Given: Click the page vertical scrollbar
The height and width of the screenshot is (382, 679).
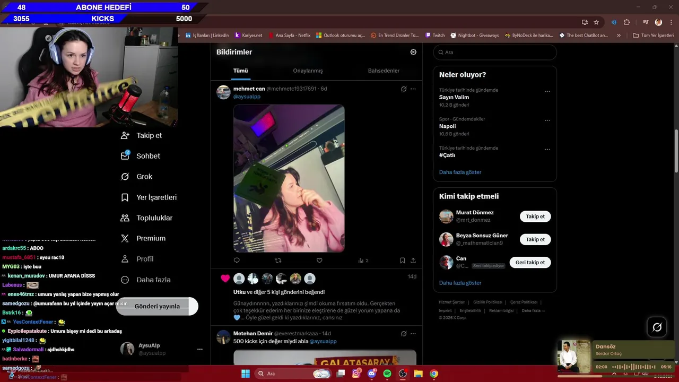Looking at the screenshot, I should 676,151.
